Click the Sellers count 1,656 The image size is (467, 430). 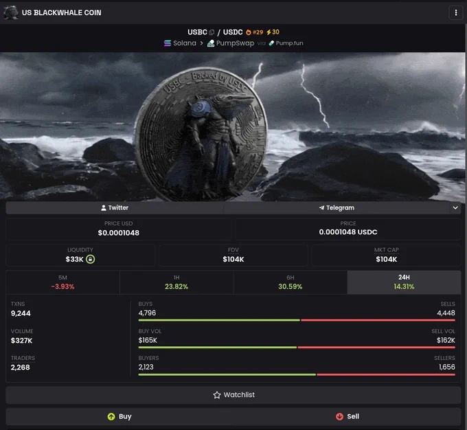447,367
